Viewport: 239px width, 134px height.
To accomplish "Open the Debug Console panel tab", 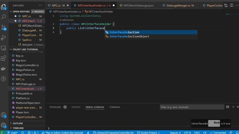I will pyautogui.click(x=95, y=107).
